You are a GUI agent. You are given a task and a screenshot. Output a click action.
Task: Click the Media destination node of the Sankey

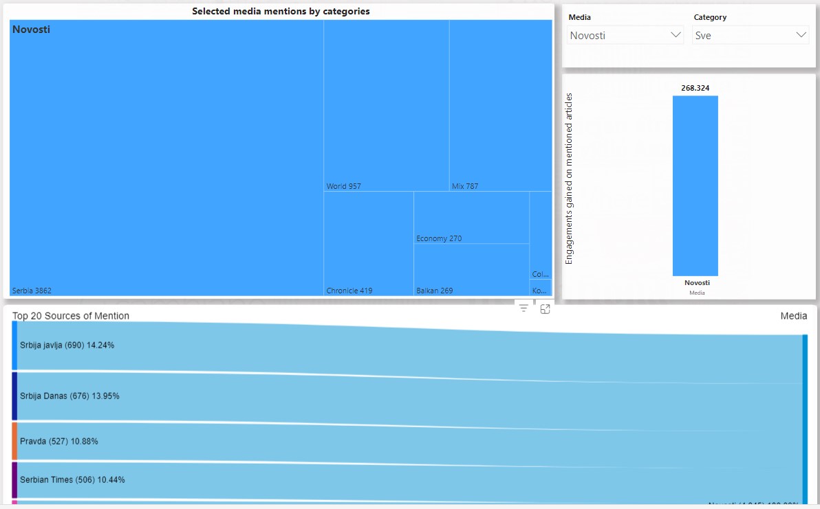pos(805,420)
